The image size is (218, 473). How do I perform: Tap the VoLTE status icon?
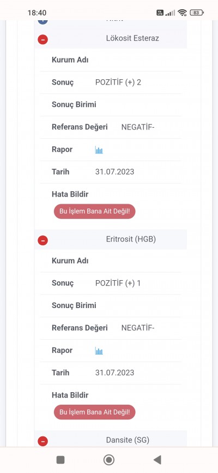[x=160, y=13]
